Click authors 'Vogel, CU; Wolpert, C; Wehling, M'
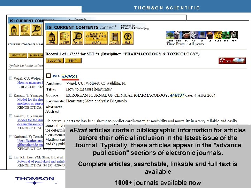This screenshot has width=251, height=188. point(96,83)
